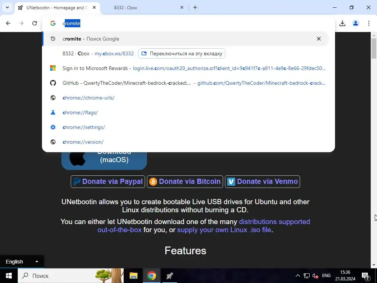Viewport: 377px width, 283px height.
Task: Close the 8332 · Cbox tab
Action: 182,7
